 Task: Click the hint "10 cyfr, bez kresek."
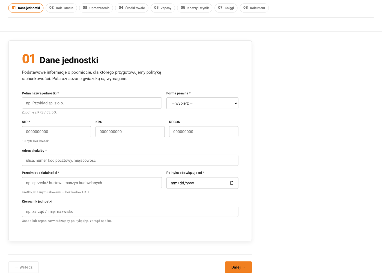pyautogui.click(x=36, y=141)
